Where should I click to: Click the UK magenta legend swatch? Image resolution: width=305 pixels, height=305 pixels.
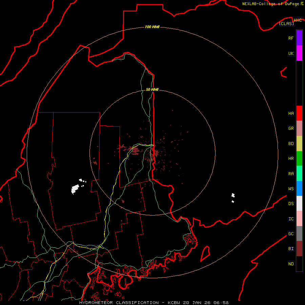299,53
